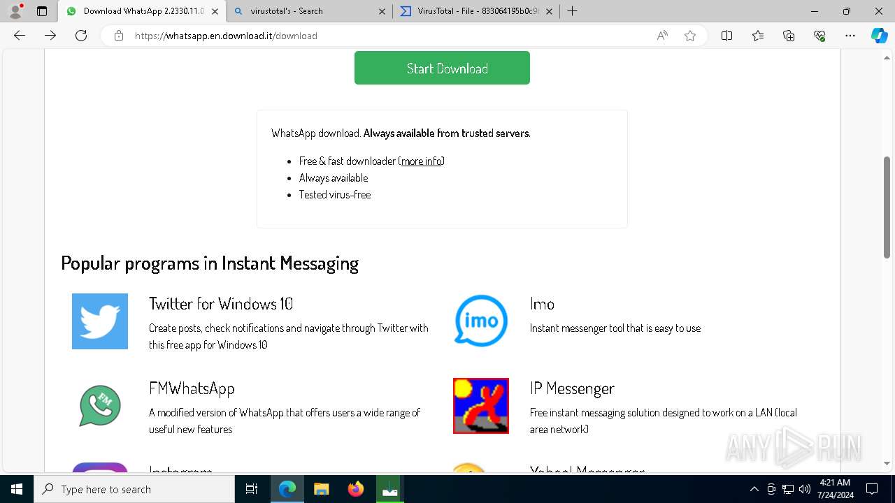Click 'Popular programs in Instant Messaging' heading
The image size is (895, 503).
point(210,263)
